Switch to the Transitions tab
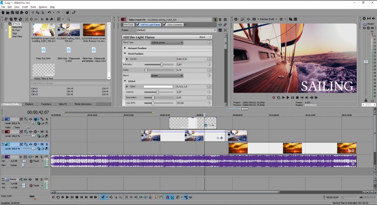The width and height of the screenshot is (377, 205). point(46,104)
